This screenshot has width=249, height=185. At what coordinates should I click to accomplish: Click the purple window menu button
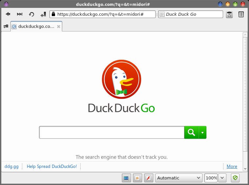pos(6,4)
